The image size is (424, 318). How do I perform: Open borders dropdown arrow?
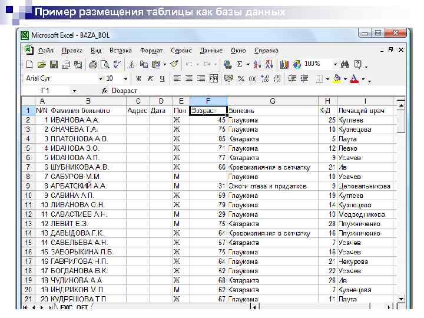(327, 79)
